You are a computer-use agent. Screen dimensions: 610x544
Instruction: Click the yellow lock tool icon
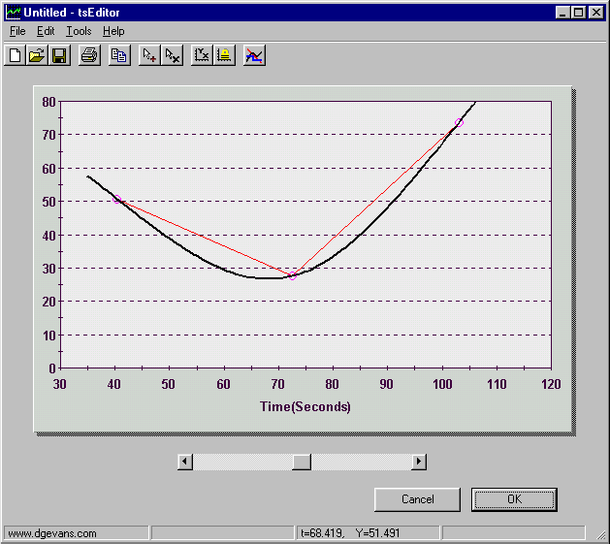pyautogui.click(x=224, y=55)
